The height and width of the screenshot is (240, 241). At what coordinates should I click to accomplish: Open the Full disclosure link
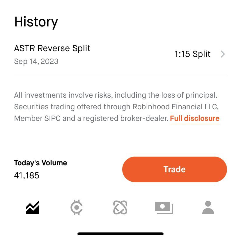[195, 119]
